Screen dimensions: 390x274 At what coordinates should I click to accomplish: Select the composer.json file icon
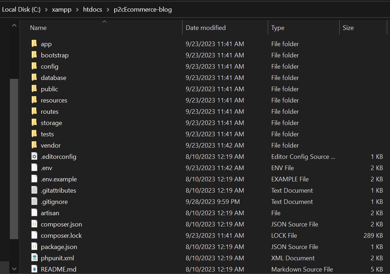pyautogui.click(x=34, y=224)
